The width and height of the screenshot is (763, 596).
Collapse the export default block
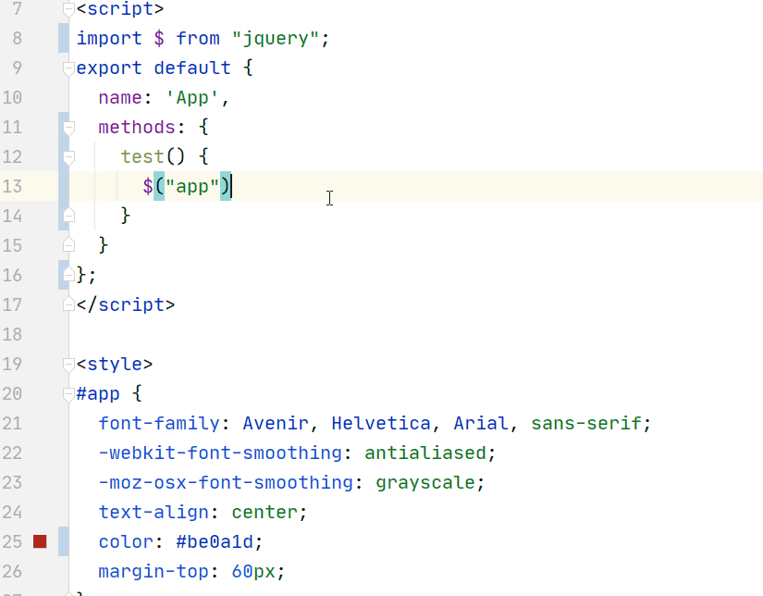click(x=68, y=68)
